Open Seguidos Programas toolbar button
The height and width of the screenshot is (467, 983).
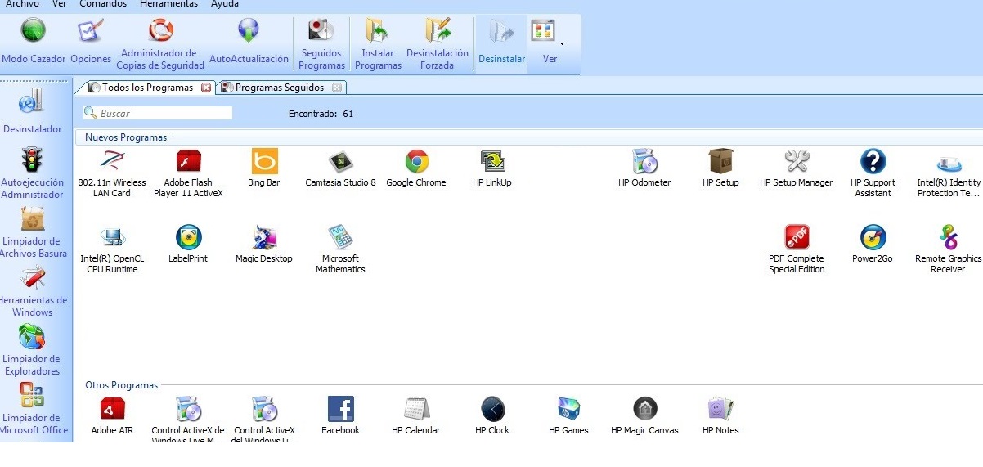(321, 45)
